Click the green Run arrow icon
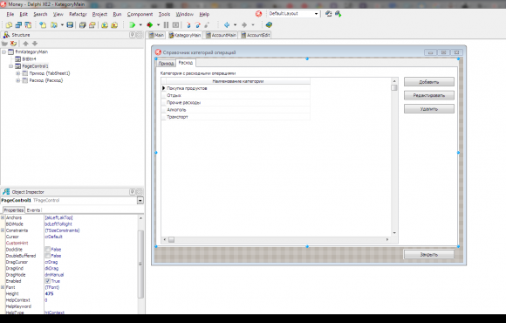 (132, 24)
